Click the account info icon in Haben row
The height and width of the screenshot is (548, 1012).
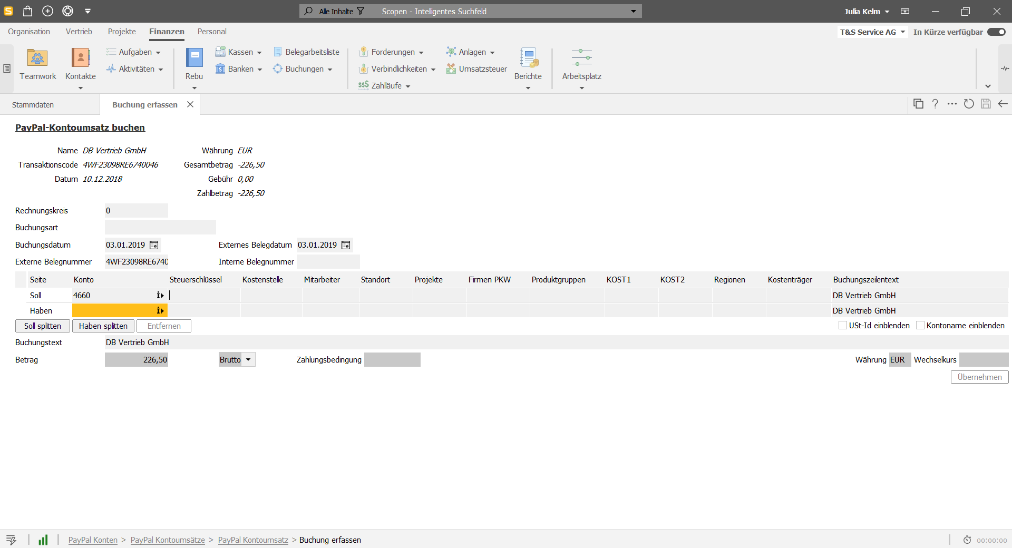point(160,311)
